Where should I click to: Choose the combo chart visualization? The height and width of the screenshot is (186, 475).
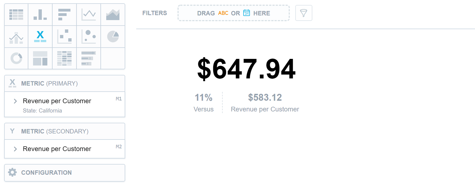coord(16,37)
